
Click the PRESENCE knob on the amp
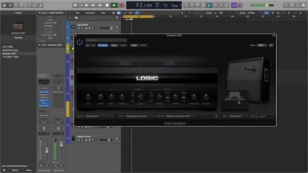(x=194, y=97)
